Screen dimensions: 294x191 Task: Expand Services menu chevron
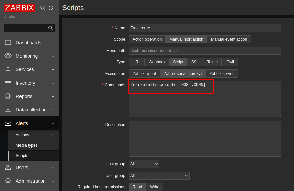point(53,70)
